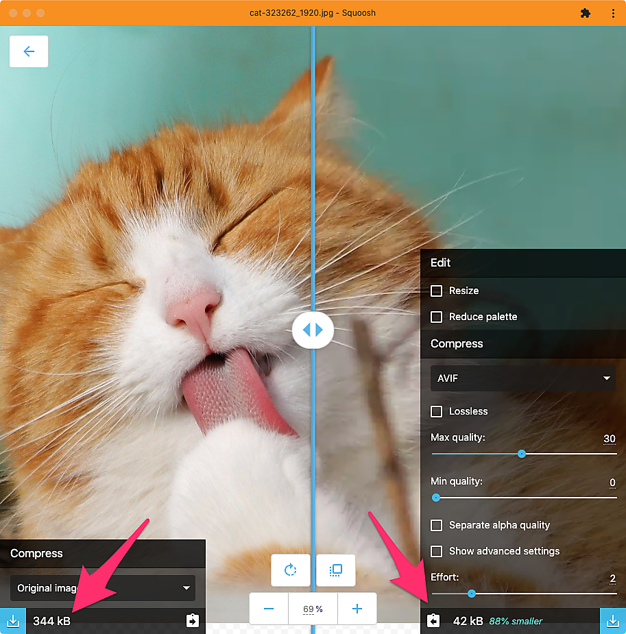Screen dimensions: 626x634
Task: Click the Max quality value 30
Action: point(610,439)
